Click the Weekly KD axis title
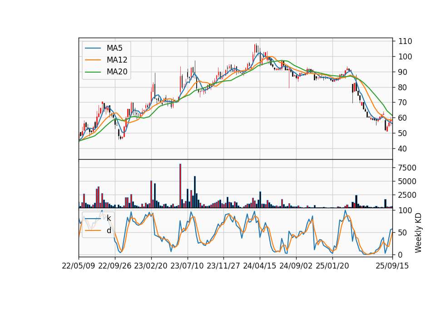The width and height of the screenshot is (436, 313). click(x=418, y=233)
